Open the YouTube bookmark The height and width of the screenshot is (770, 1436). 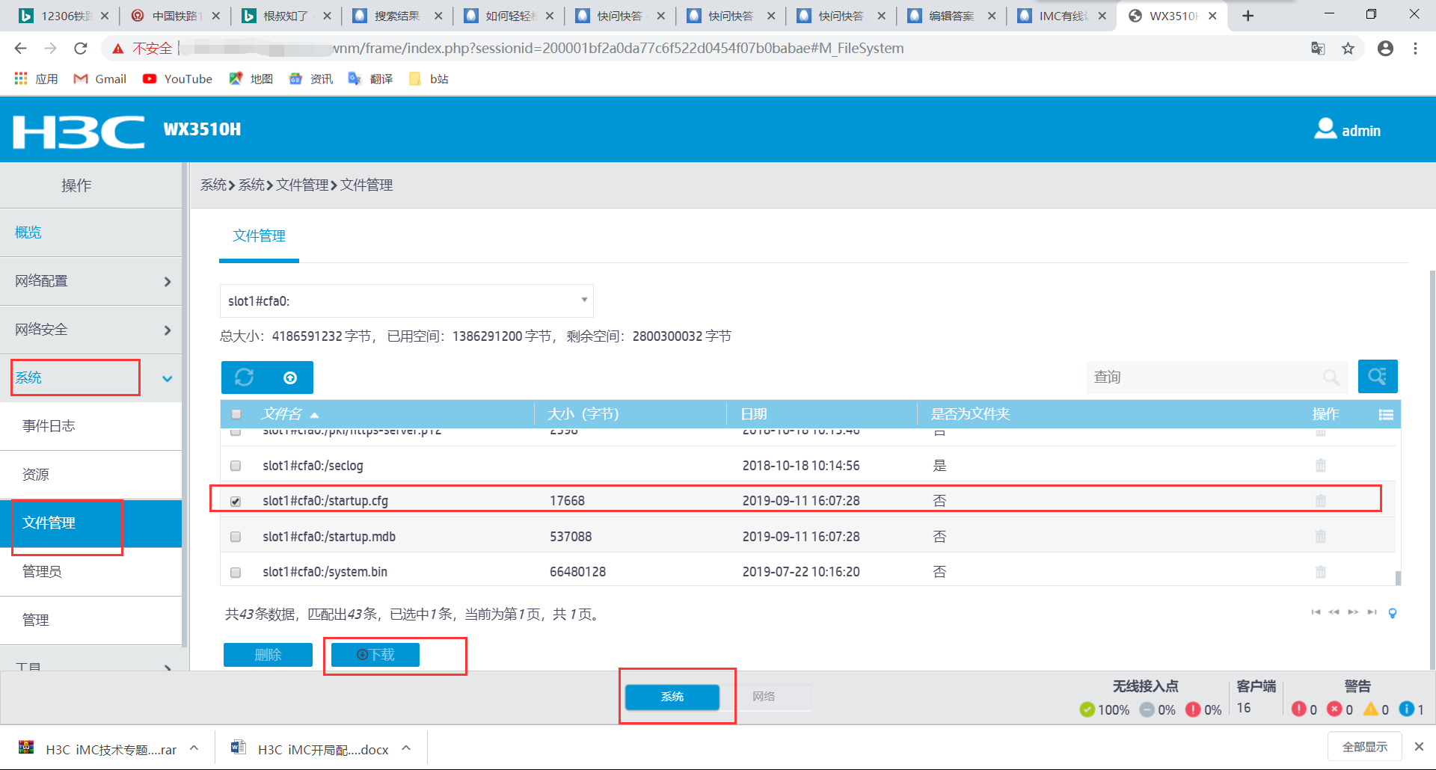(x=177, y=79)
